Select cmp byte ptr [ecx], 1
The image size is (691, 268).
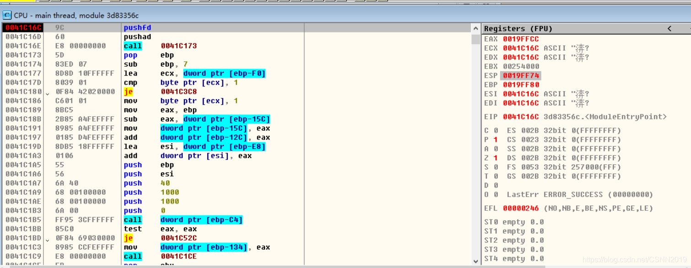coord(181,83)
